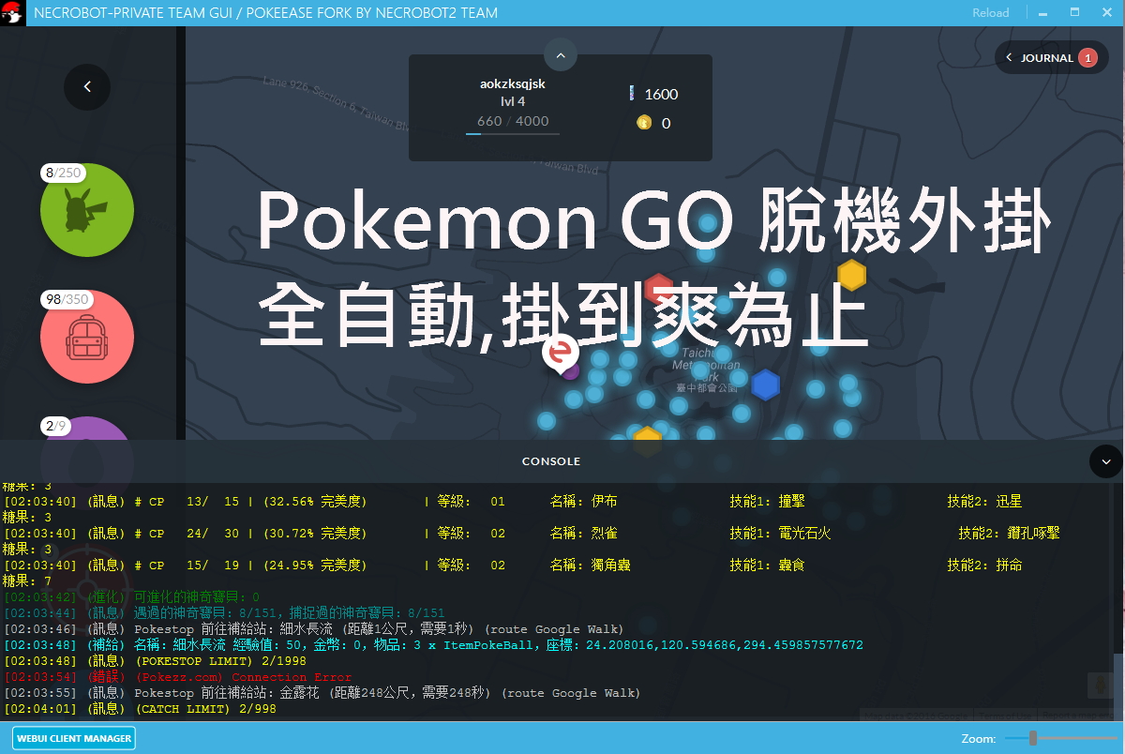Collapse the player profile panel chevron
This screenshot has width=1125, height=754.
point(561,55)
